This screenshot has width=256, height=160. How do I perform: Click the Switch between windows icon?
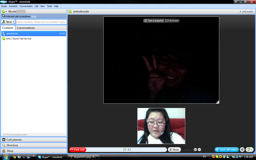28,157
